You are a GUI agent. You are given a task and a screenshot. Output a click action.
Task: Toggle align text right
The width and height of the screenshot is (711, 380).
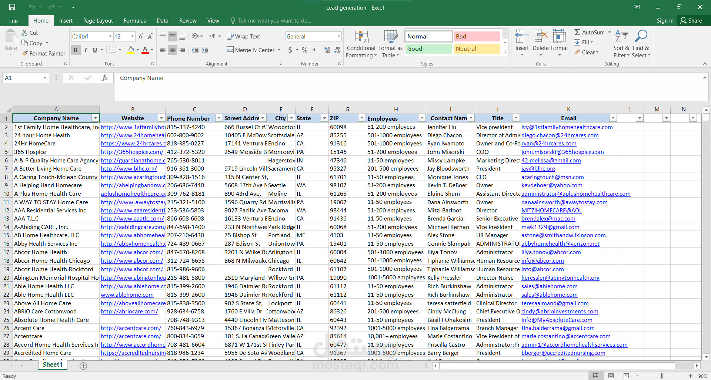click(182, 50)
